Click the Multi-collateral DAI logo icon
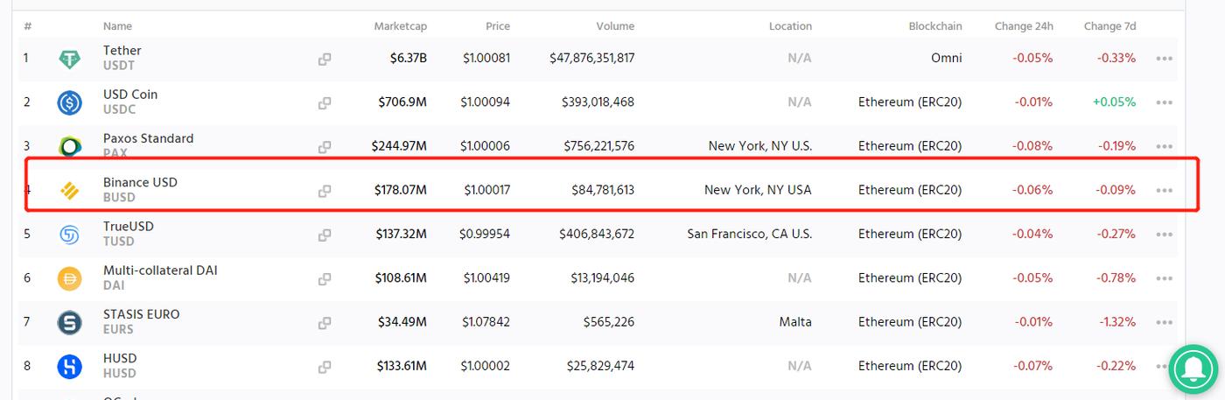The image size is (1225, 400). tap(69, 278)
